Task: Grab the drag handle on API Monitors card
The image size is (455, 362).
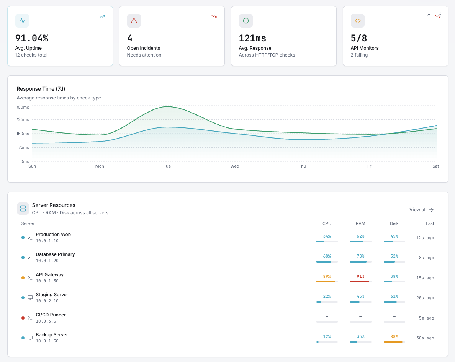Action: pos(439,15)
